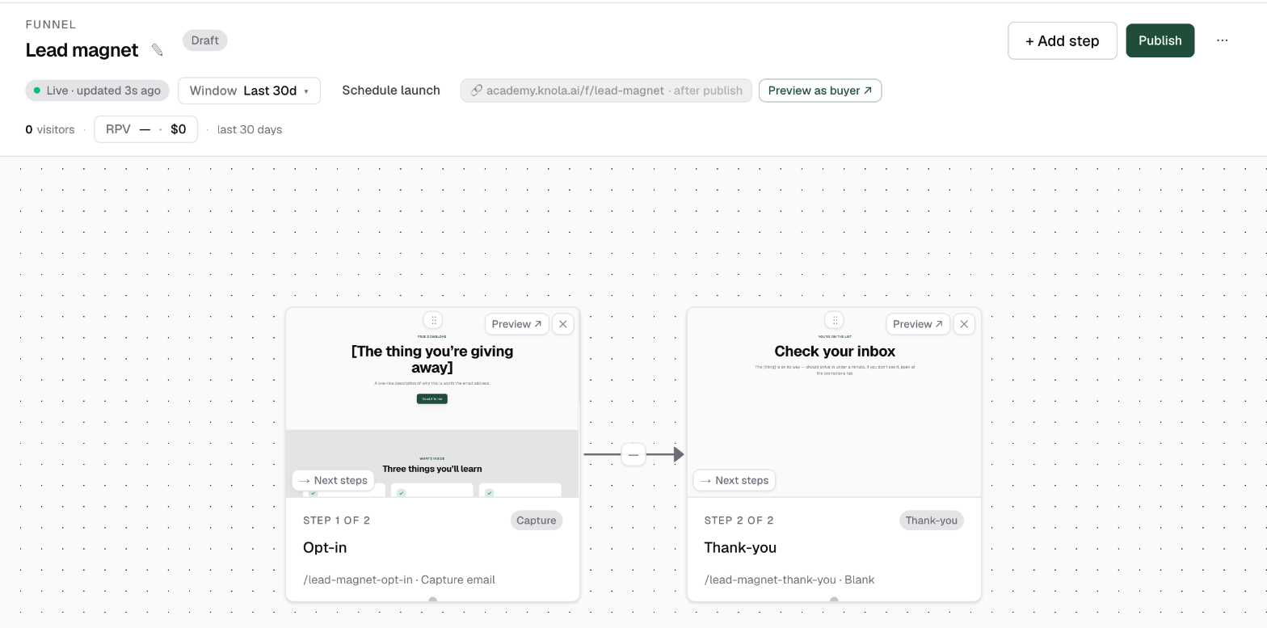The height and width of the screenshot is (628, 1267).
Task: Open Preview as buyer
Action: click(820, 91)
